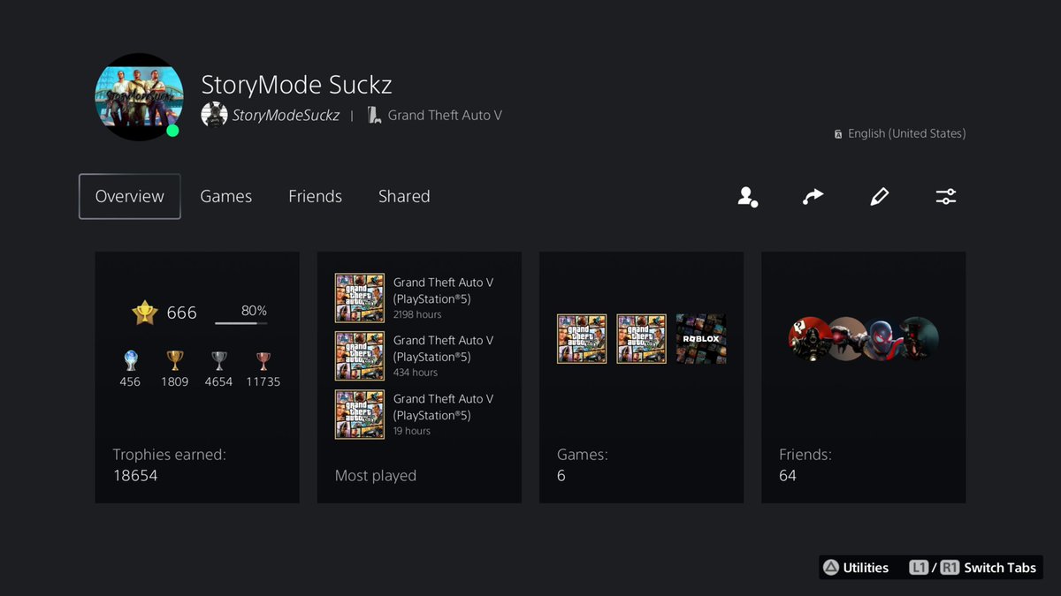Click the Utilities triangle button hint
The width and height of the screenshot is (1061, 596).
[x=856, y=568]
